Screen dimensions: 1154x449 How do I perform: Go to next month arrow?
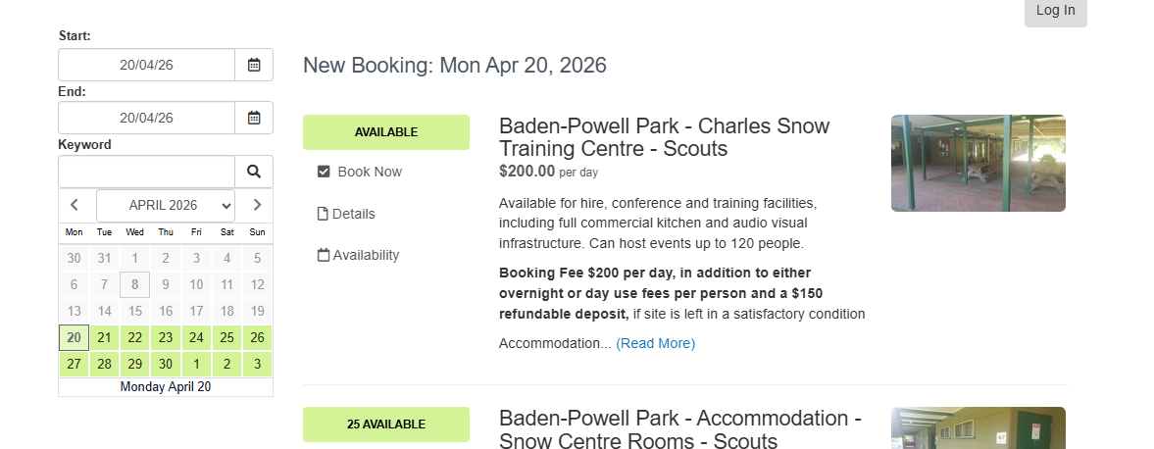coord(257,205)
